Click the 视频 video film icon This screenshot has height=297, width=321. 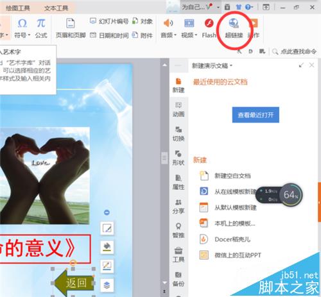pyautogui.click(x=189, y=23)
